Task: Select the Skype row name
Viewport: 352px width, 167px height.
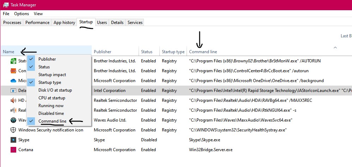Action: coord(24,140)
